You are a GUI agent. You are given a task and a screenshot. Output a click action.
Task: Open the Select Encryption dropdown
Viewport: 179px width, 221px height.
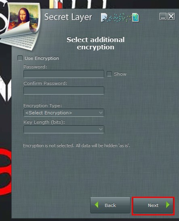64,113
